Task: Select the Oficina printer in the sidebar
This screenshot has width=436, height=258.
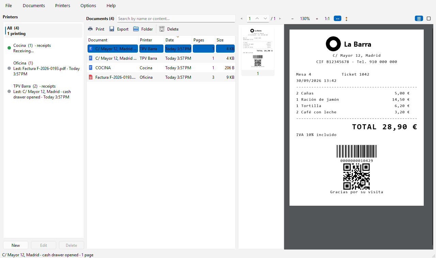Action: [44, 69]
